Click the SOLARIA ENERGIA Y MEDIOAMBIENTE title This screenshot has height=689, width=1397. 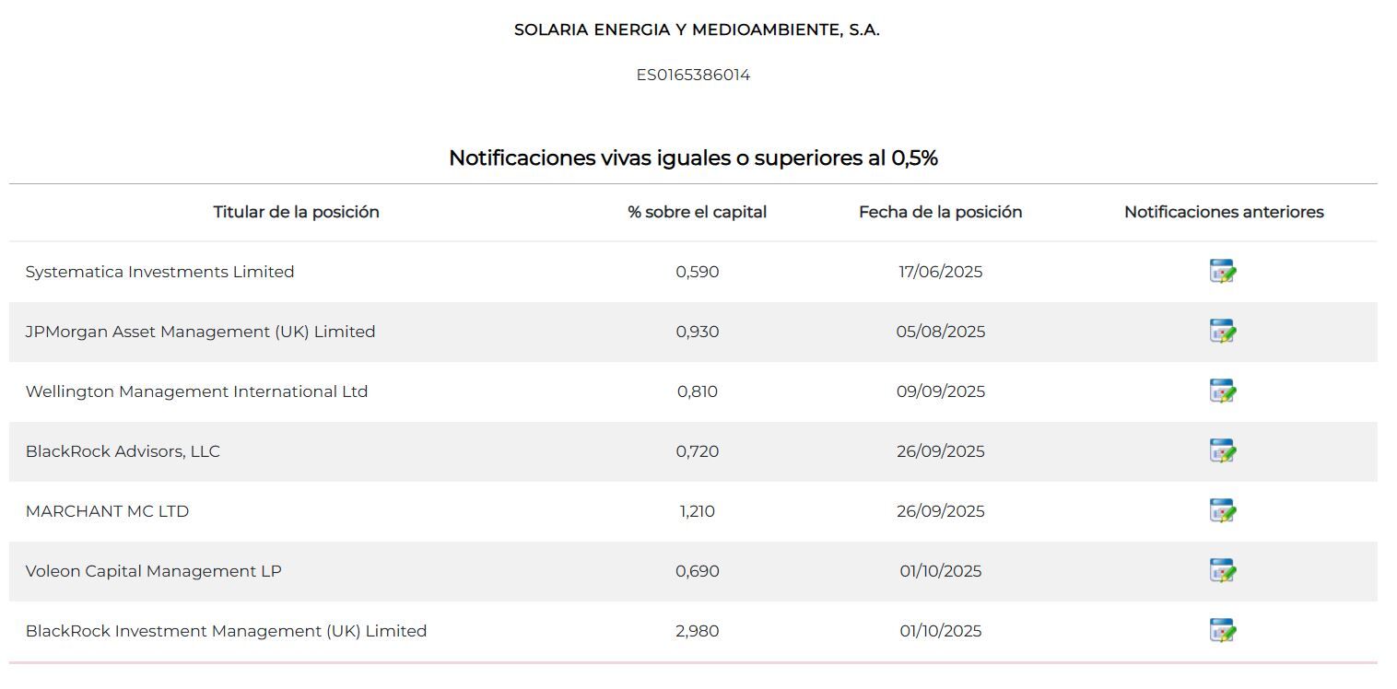(697, 29)
